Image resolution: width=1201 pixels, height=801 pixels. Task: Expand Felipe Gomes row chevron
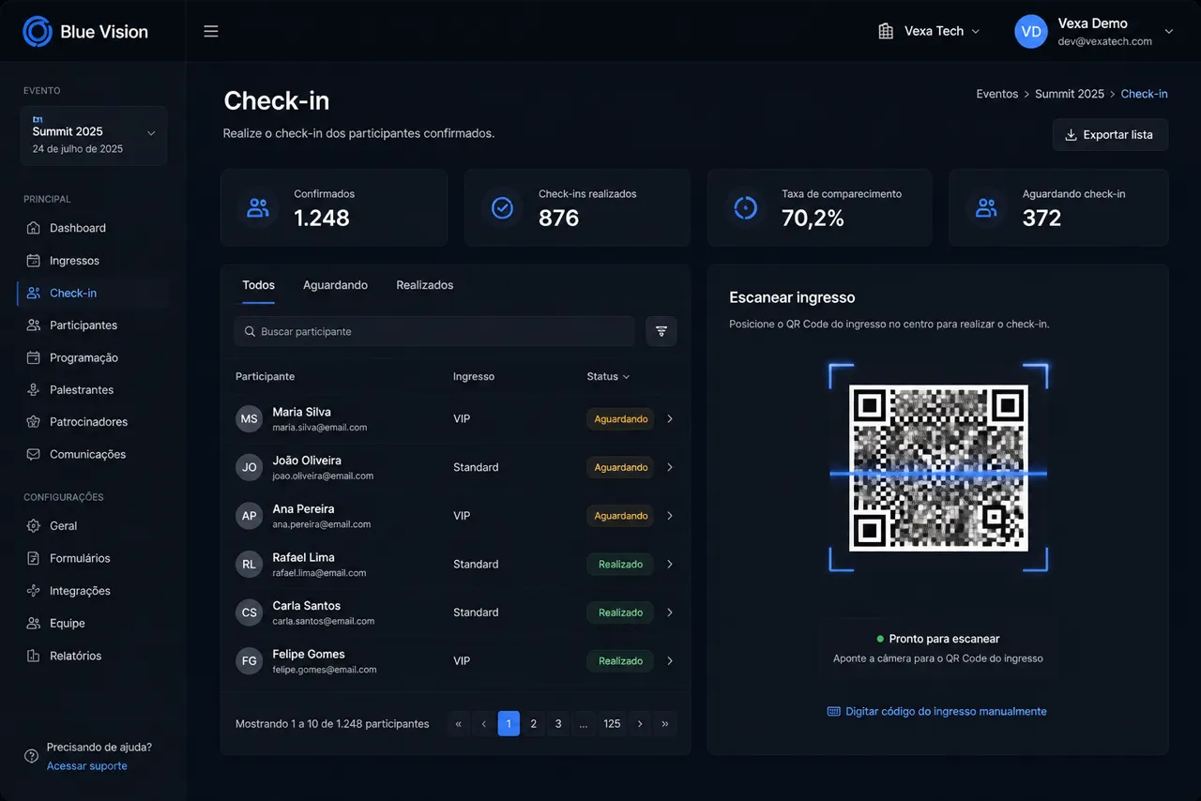click(x=670, y=661)
